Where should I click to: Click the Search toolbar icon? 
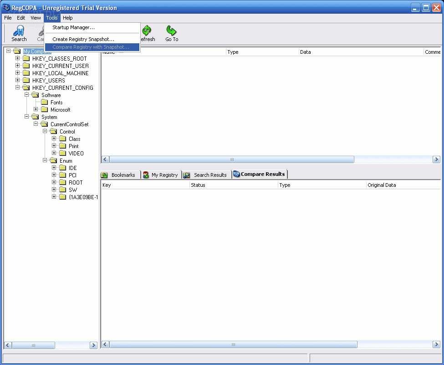click(x=19, y=31)
